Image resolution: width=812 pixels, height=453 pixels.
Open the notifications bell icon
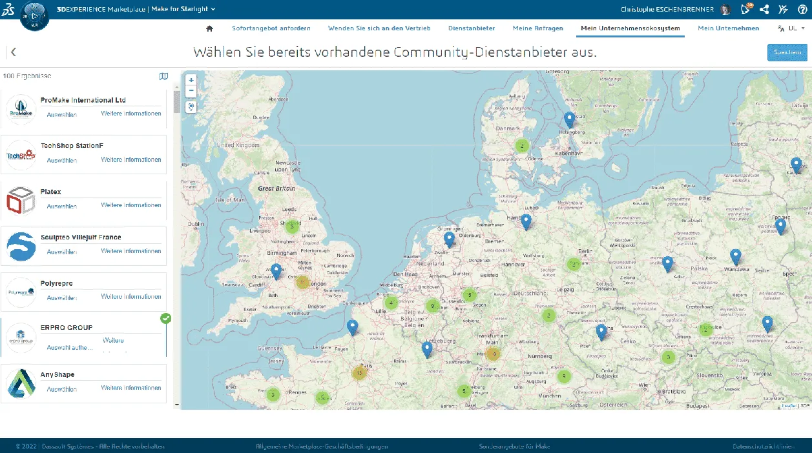[745, 9]
